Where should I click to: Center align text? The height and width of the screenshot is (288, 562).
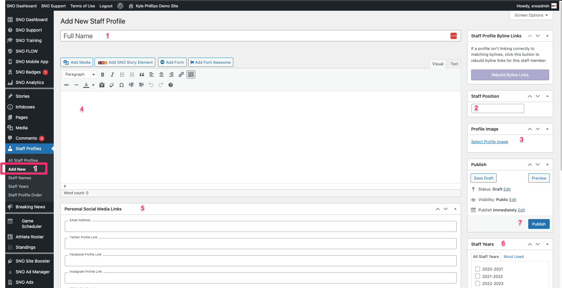[161, 74]
